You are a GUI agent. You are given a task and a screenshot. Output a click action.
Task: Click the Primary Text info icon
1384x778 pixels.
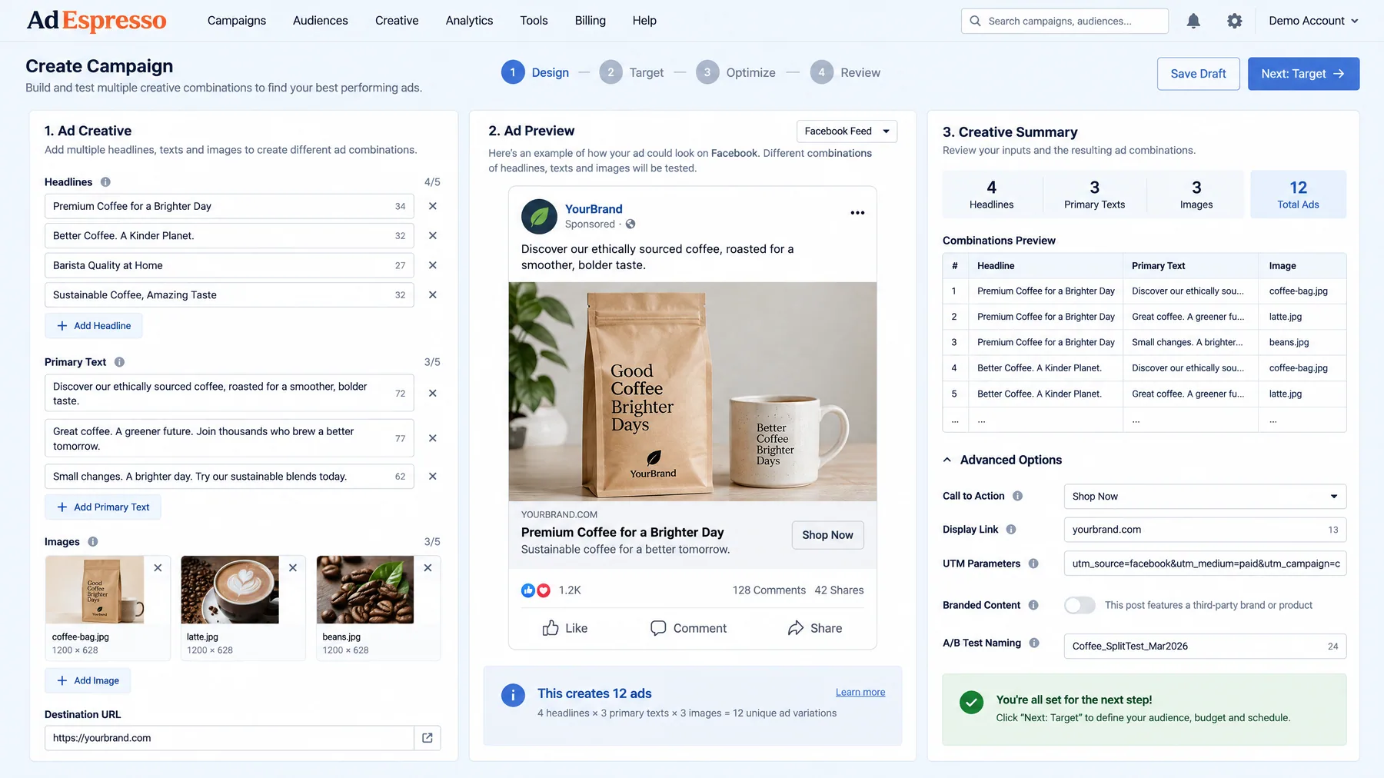coord(119,362)
